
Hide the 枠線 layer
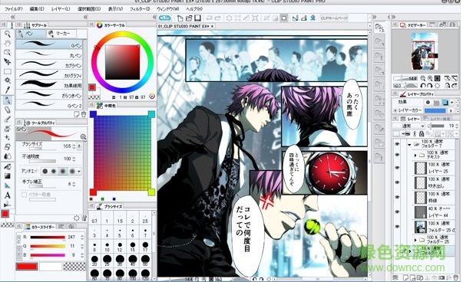tap(397, 197)
